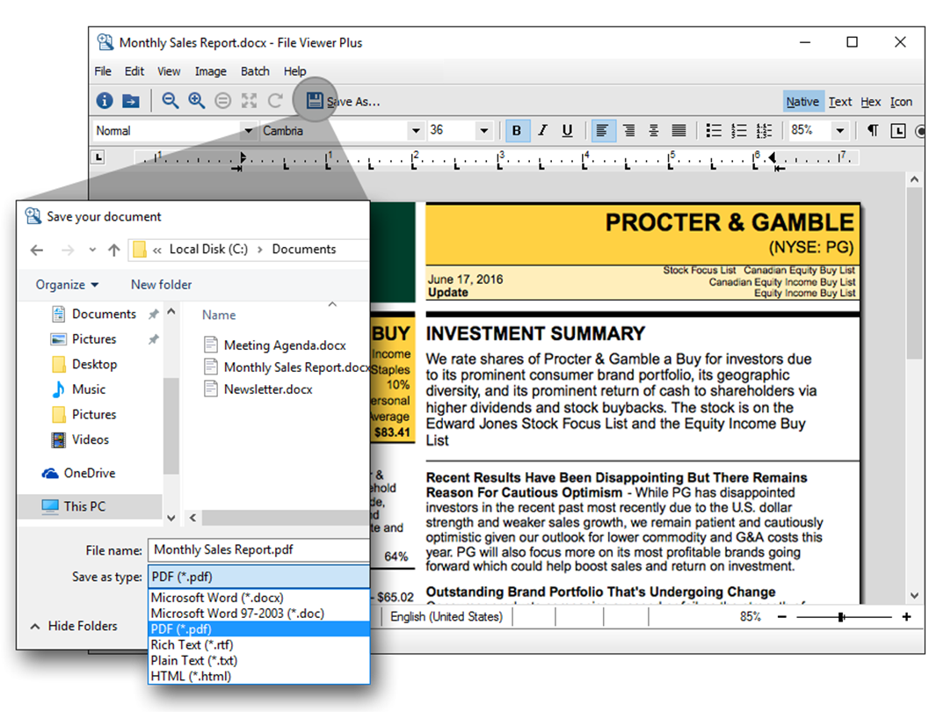Screen dimensions: 951x712
Task: Go back in the save dialog
Action: (x=37, y=250)
